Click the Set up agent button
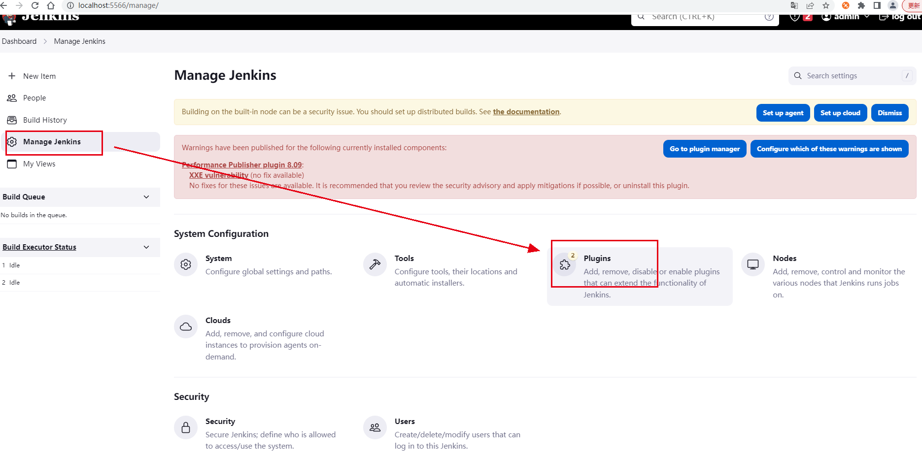922x457 pixels. coord(783,113)
